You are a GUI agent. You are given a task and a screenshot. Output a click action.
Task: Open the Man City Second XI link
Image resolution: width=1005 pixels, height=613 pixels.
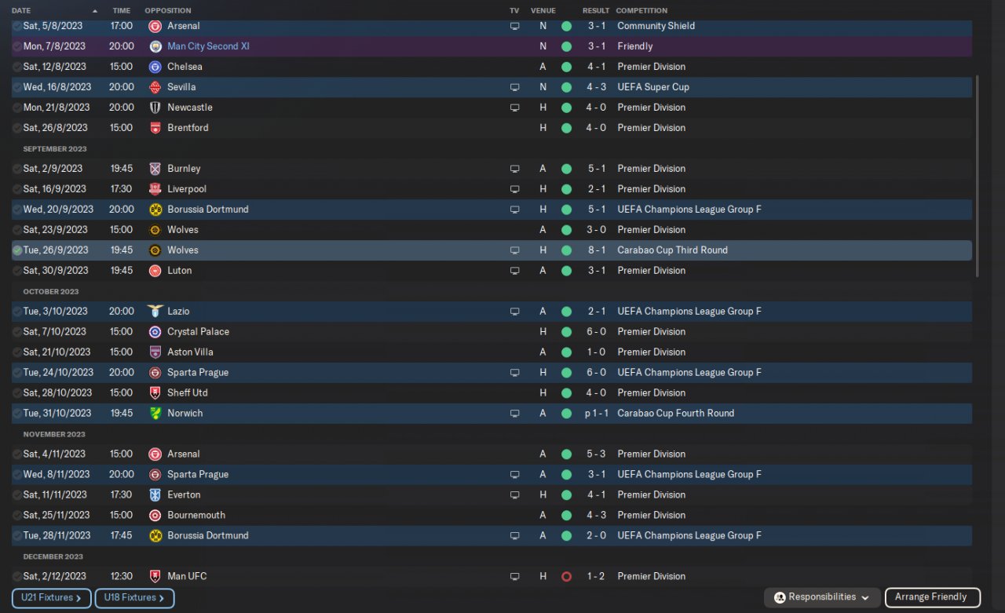tap(208, 46)
